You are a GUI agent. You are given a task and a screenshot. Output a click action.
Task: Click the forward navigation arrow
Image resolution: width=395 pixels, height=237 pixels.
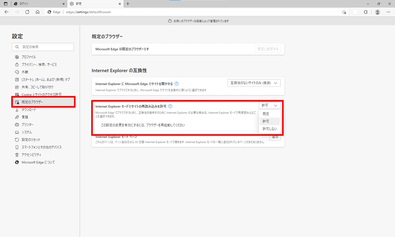click(17, 12)
